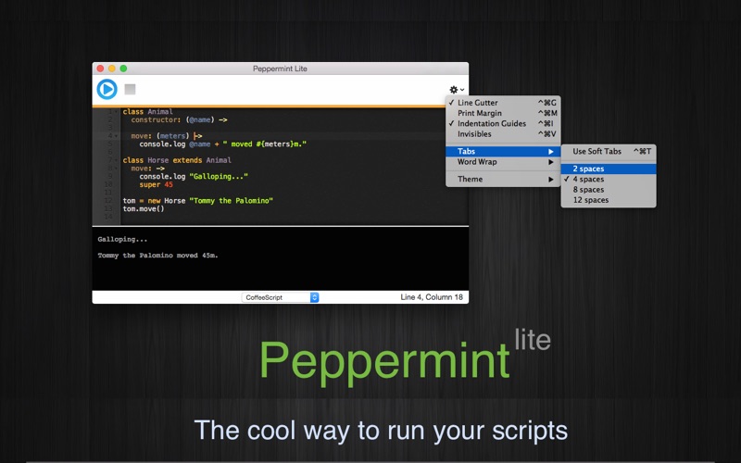Click the gray Stop square button
Screen dimensions: 741x463
coord(130,89)
